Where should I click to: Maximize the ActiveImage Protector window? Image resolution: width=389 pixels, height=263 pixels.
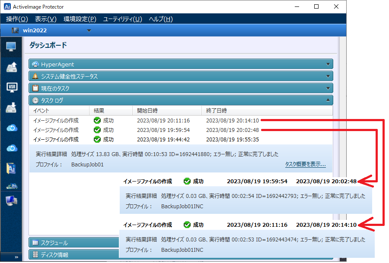tap(316, 6)
